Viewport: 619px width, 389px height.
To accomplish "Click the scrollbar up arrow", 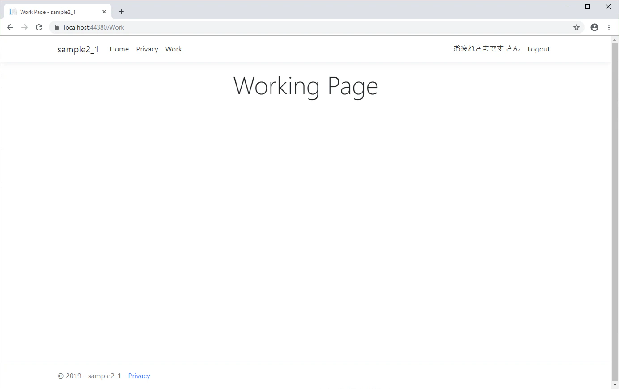I will 615,40.
